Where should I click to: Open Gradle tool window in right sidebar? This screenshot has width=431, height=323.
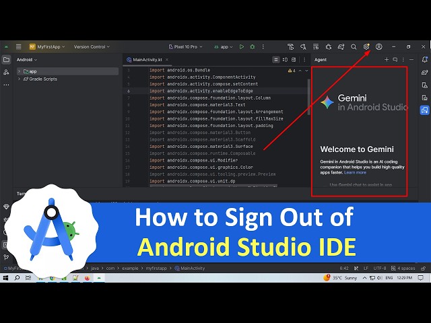click(424, 73)
